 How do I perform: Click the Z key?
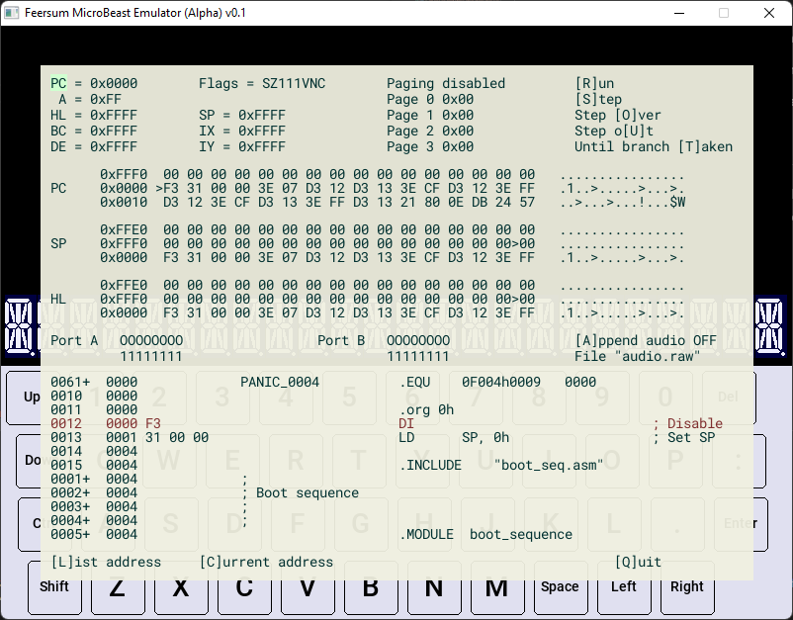pos(118,588)
